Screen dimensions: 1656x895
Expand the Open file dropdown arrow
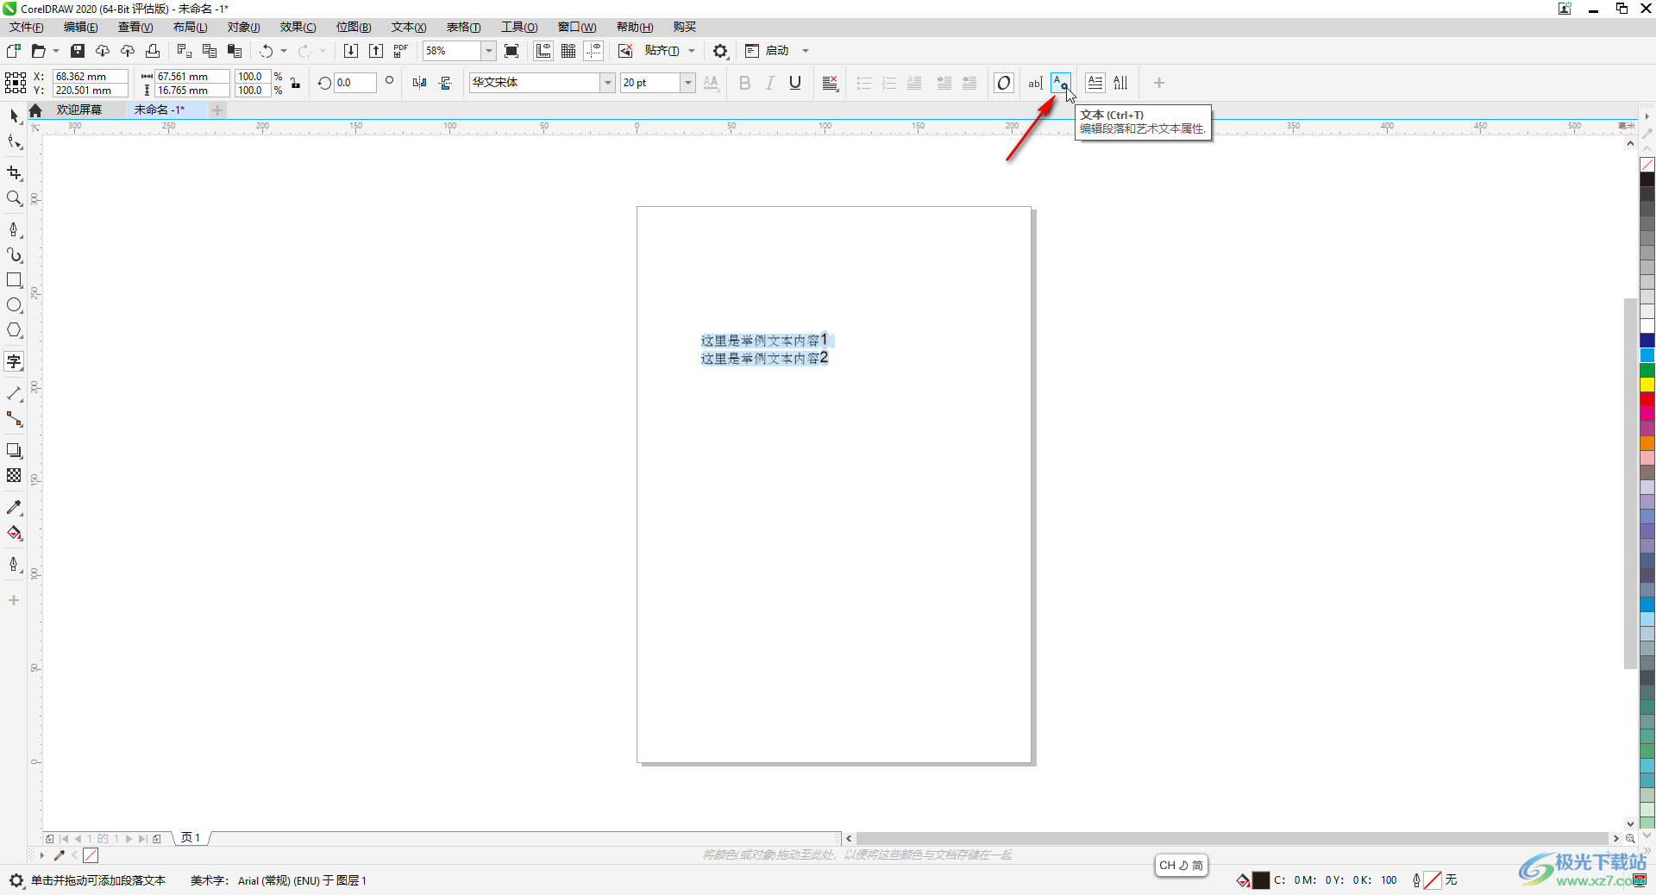(x=56, y=51)
